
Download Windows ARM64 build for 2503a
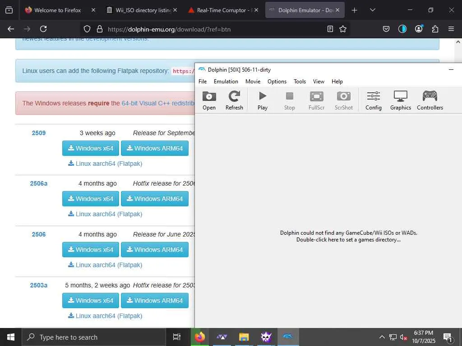[155, 300]
